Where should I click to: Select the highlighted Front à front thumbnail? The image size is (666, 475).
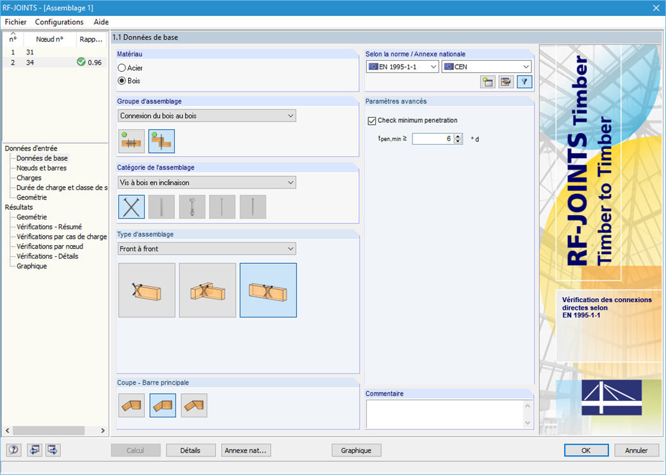(268, 291)
